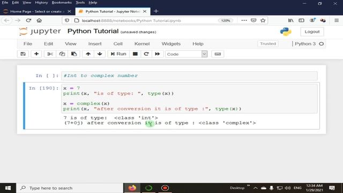Image resolution: width=343 pixels, height=193 pixels.
Task: Paste cells below icon
Action: (74, 54)
